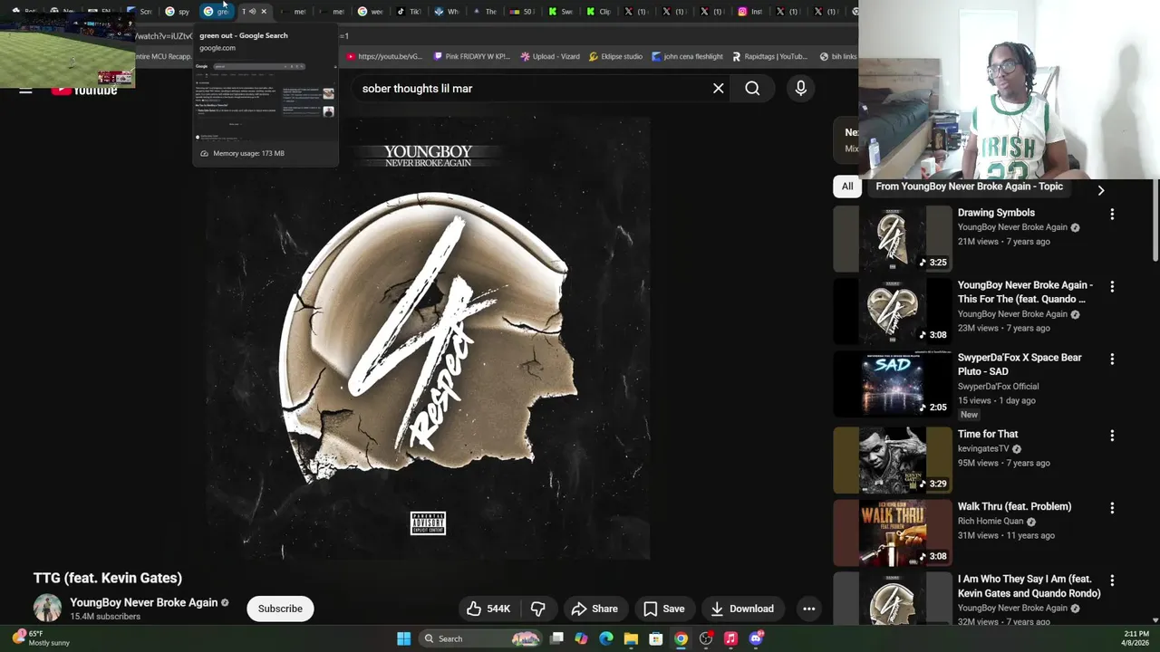Screen dimensions: 1160x652
Task: Subscribe to YoungBoy Never Broke Again
Action: (x=280, y=609)
